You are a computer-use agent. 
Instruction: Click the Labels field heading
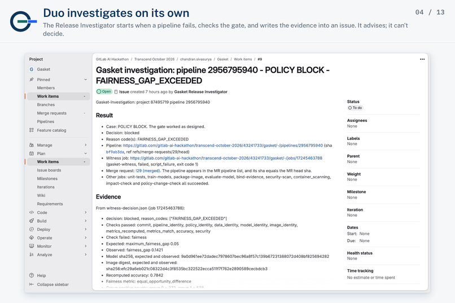pyautogui.click(x=353, y=138)
